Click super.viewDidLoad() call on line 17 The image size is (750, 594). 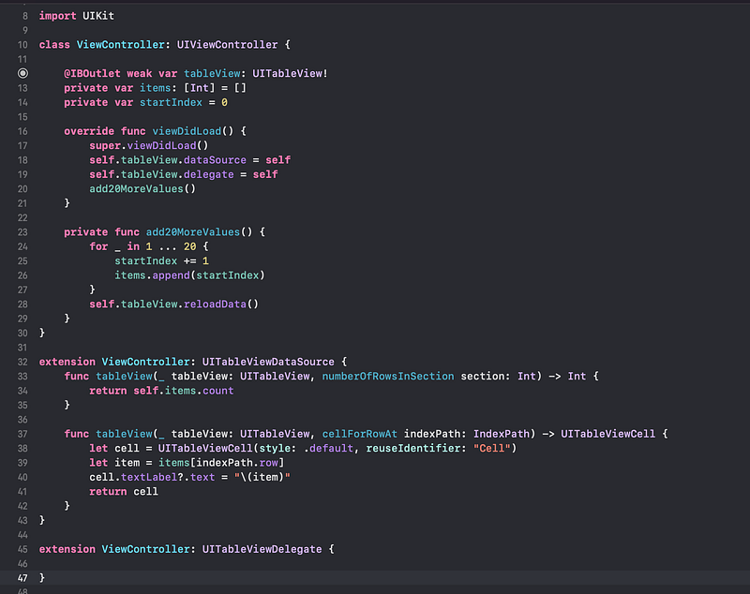coord(149,145)
